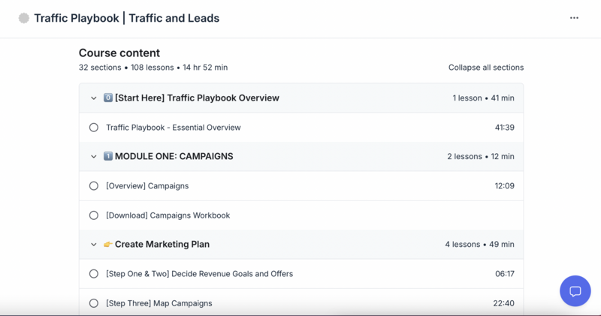Image resolution: width=601 pixels, height=316 pixels.
Task: Click the gray course logo badge
Action: pyautogui.click(x=24, y=18)
